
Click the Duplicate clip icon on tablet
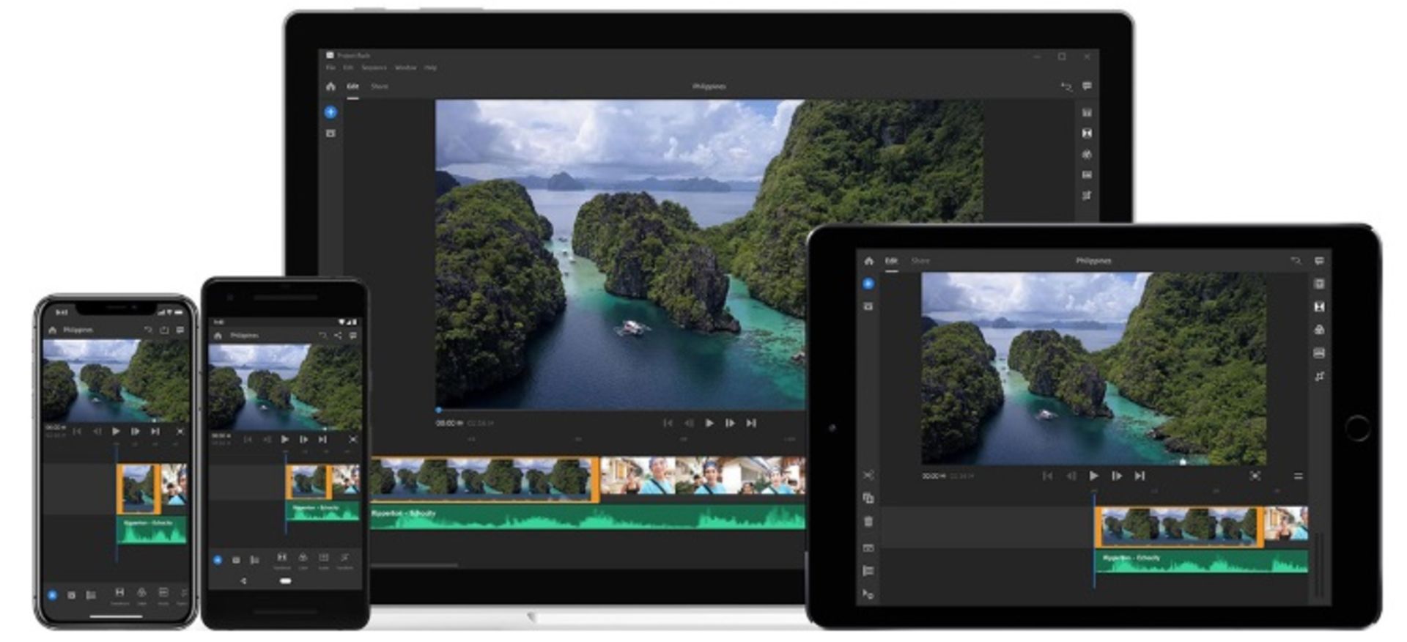tap(868, 498)
